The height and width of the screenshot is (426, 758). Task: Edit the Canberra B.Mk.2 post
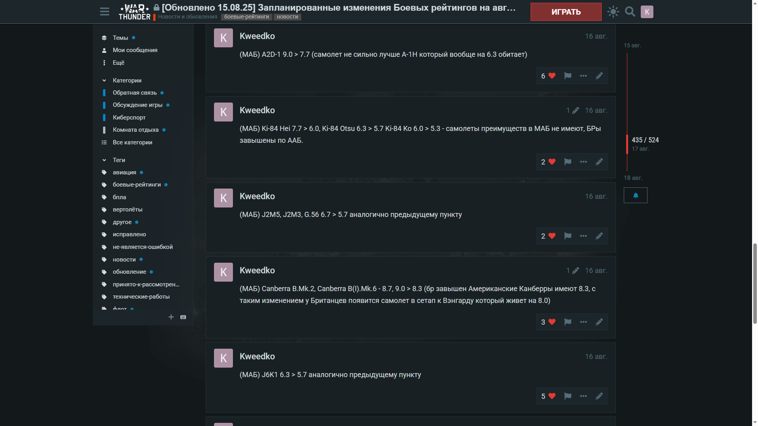pos(599,322)
